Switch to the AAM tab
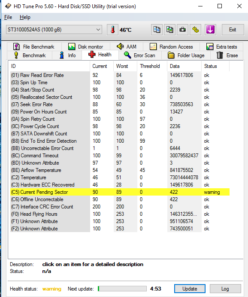The height and width of the screenshot is (297, 248). (127, 46)
